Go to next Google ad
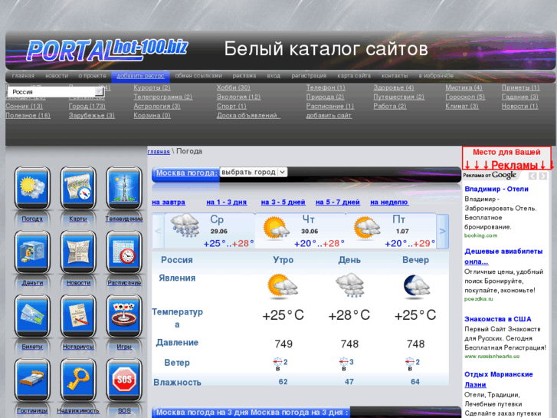Viewport: 557px width, 418px height. click(x=543, y=176)
